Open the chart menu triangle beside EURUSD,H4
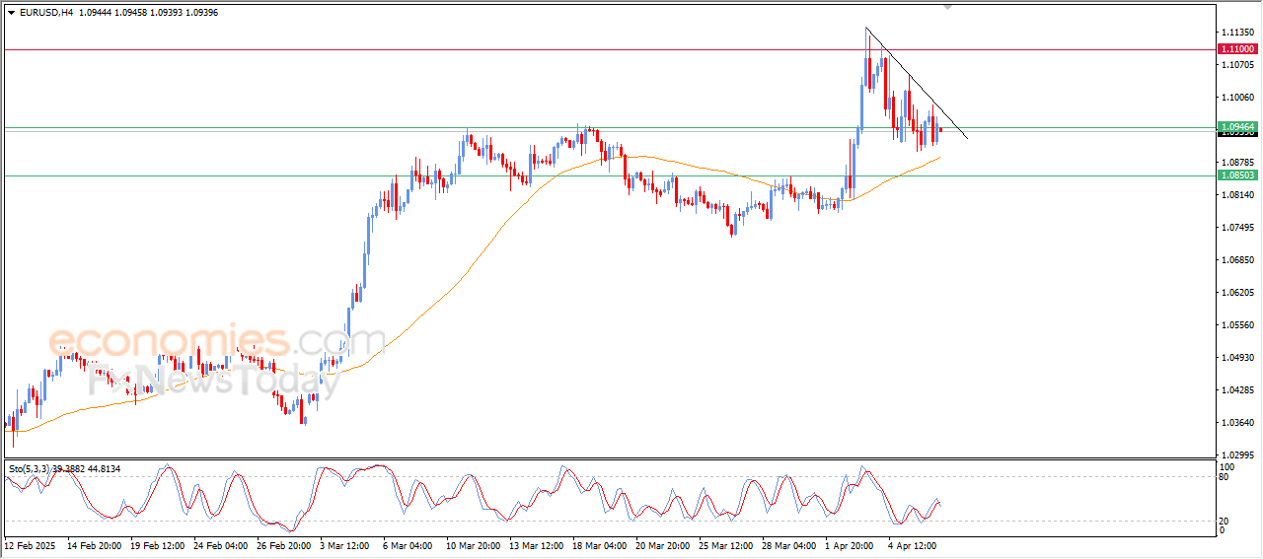 (x=11, y=13)
